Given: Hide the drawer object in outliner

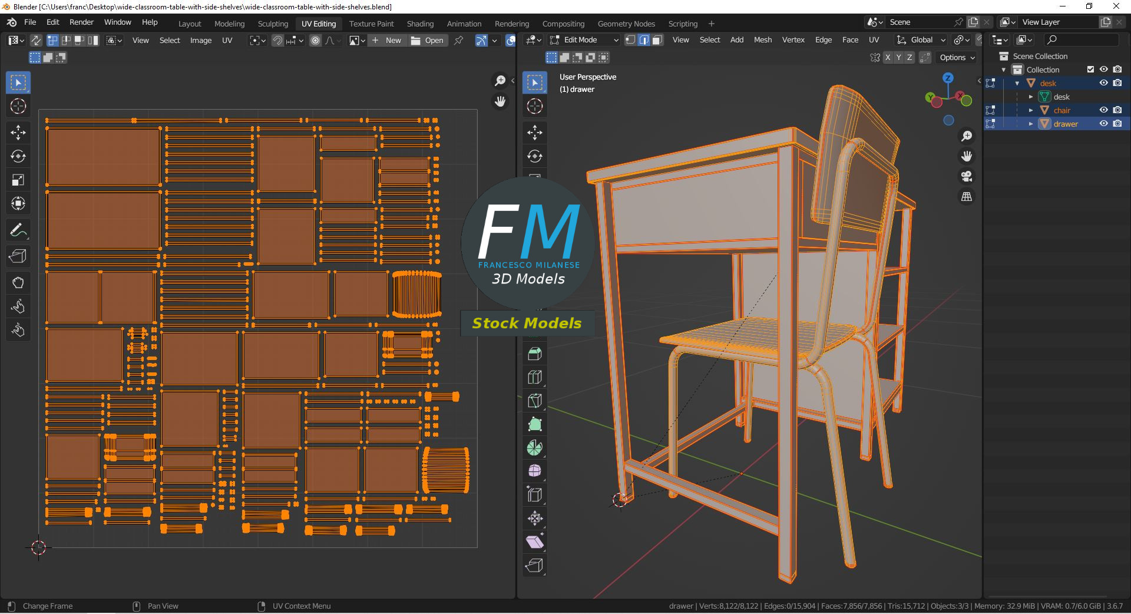Looking at the screenshot, I should click(x=1104, y=124).
